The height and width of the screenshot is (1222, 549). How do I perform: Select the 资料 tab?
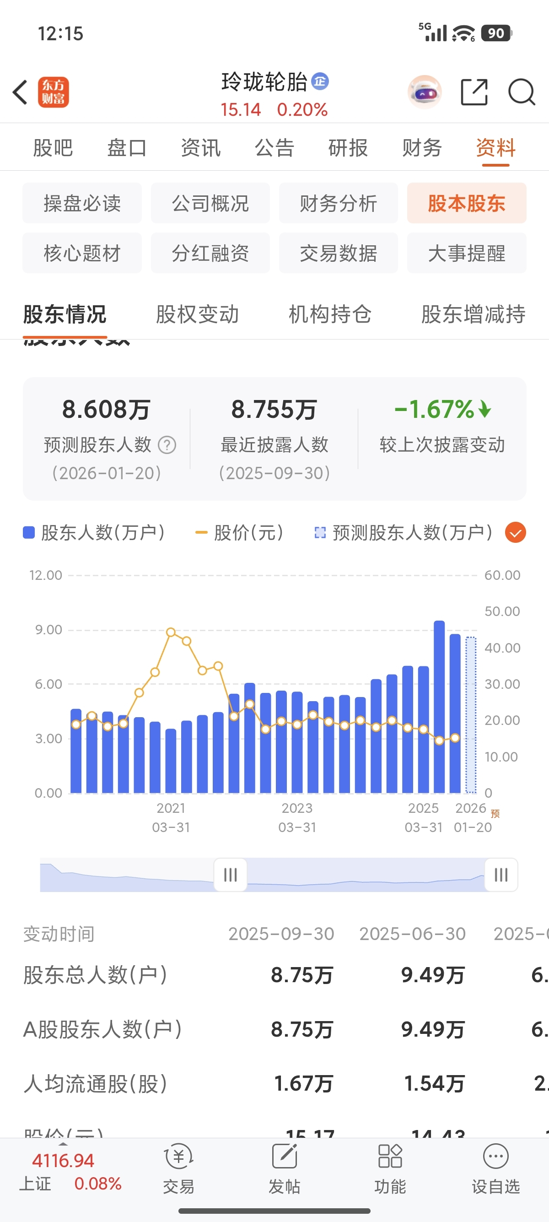[496, 147]
